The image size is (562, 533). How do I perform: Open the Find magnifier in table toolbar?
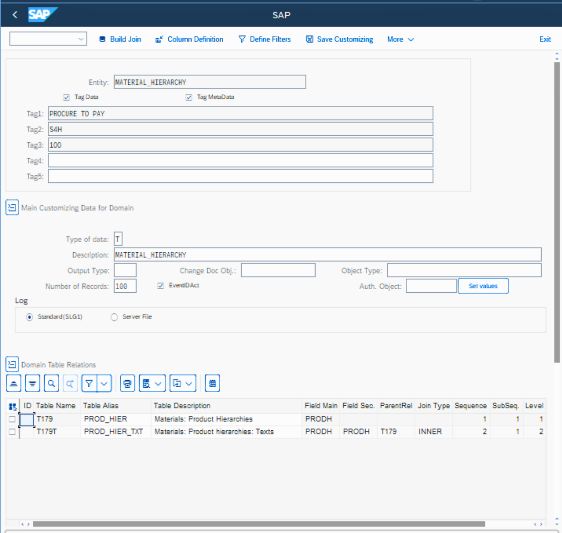(51, 383)
